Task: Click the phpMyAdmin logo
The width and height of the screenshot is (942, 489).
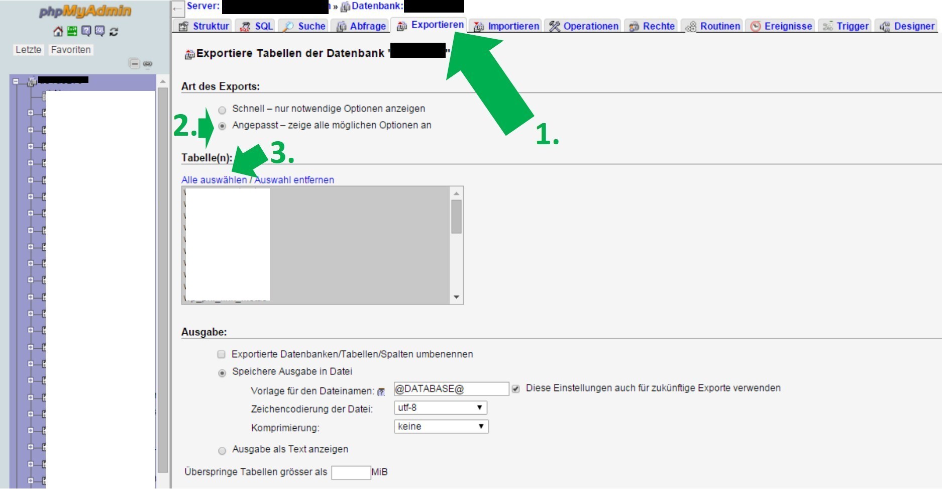Action: point(85,12)
